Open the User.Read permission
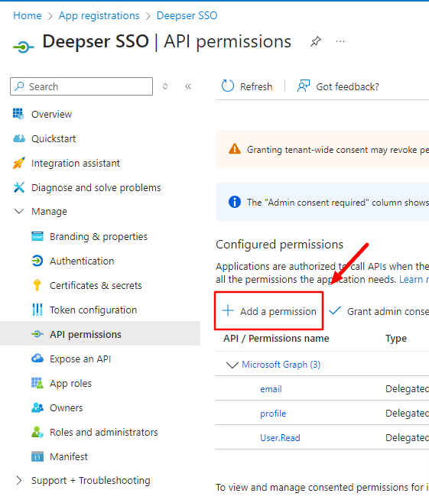Viewport: 429px width, 503px height. pos(280,437)
